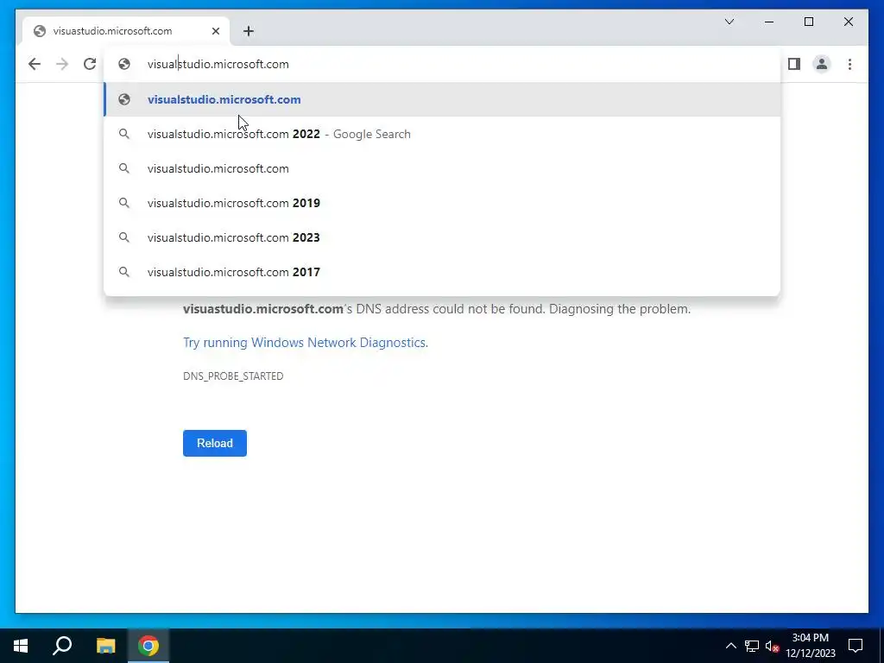The height and width of the screenshot is (663, 884).
Task: Go back using the browser back arrow
Action: tap(35, 64)
